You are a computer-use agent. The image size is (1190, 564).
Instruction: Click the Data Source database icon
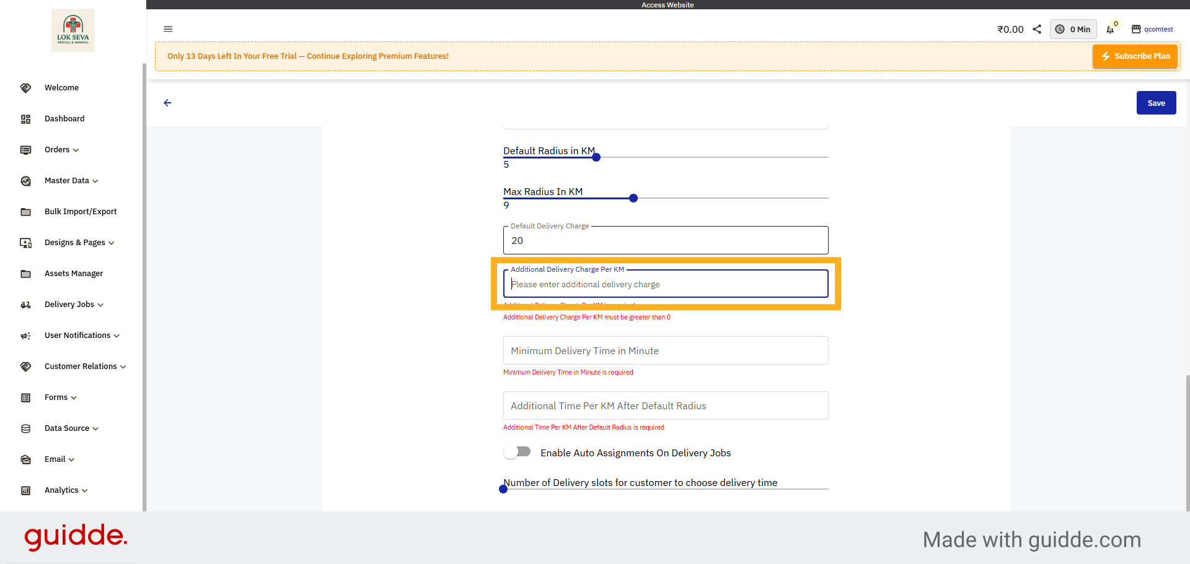click(x=25, y=428)
